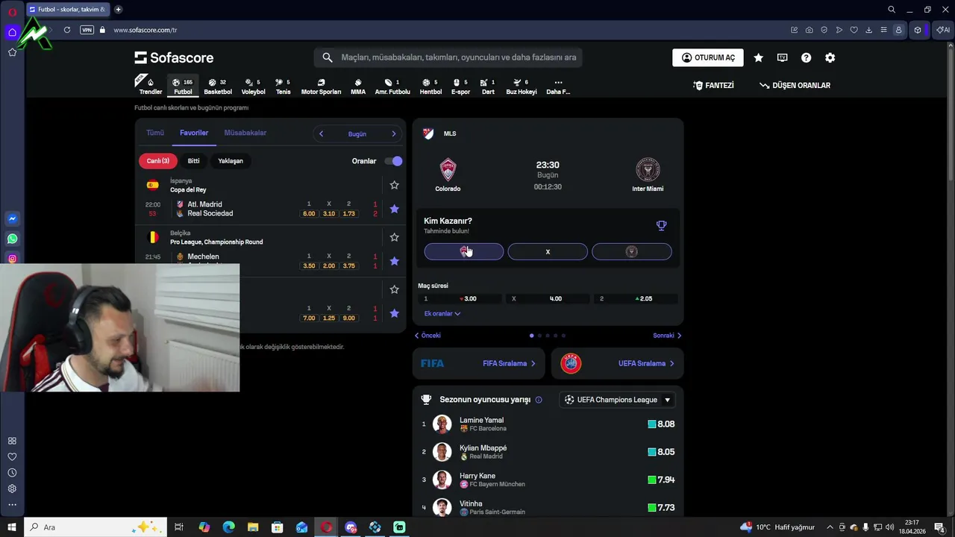Expand Ek oranlar
955x537 pixels.
coord(442,314)
